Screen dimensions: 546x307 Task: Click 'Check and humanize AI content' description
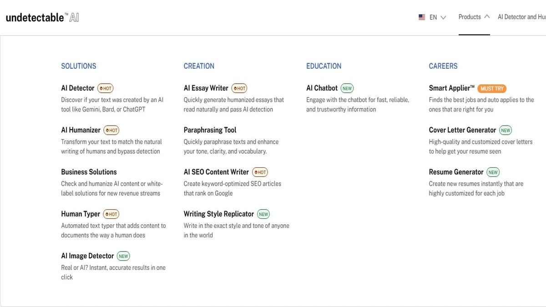click(112, 188)
